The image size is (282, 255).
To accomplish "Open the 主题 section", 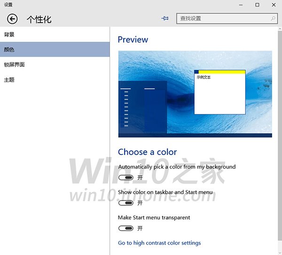I will click(x=55, y=80).
